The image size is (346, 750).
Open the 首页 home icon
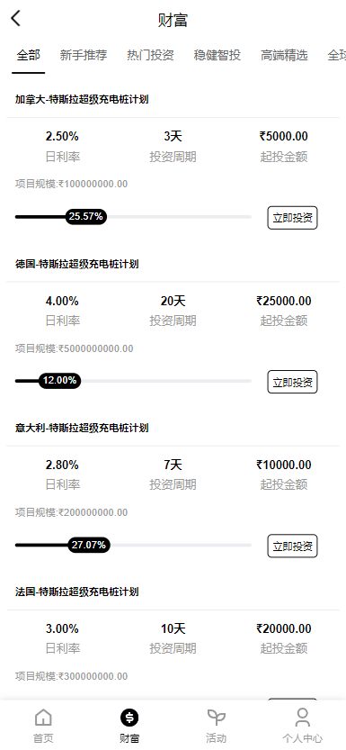[43, 717]
